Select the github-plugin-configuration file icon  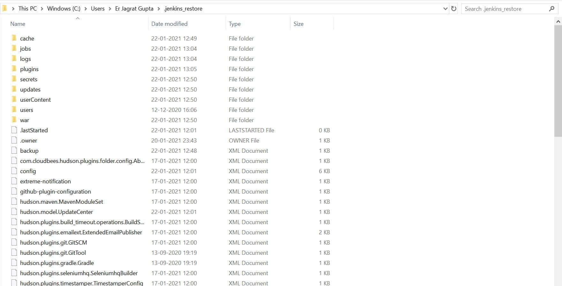tap(14, 191)
